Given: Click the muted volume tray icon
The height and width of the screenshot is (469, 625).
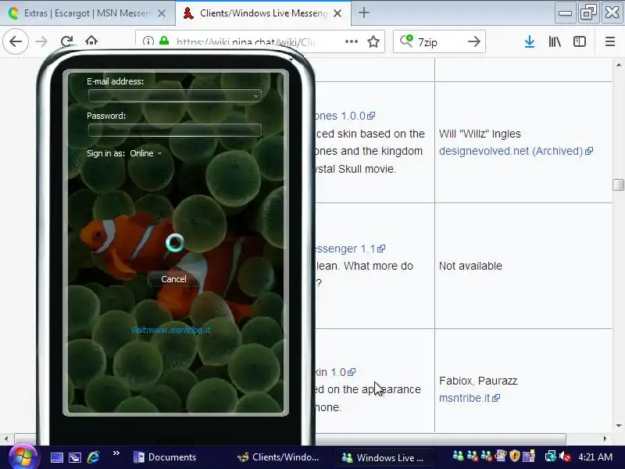Looking at the screenshot, I should [x=565, y=456].
